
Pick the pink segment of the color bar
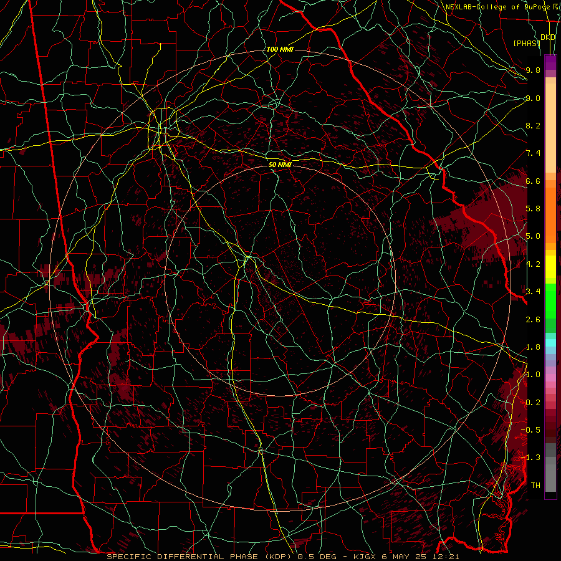[550, 378]
